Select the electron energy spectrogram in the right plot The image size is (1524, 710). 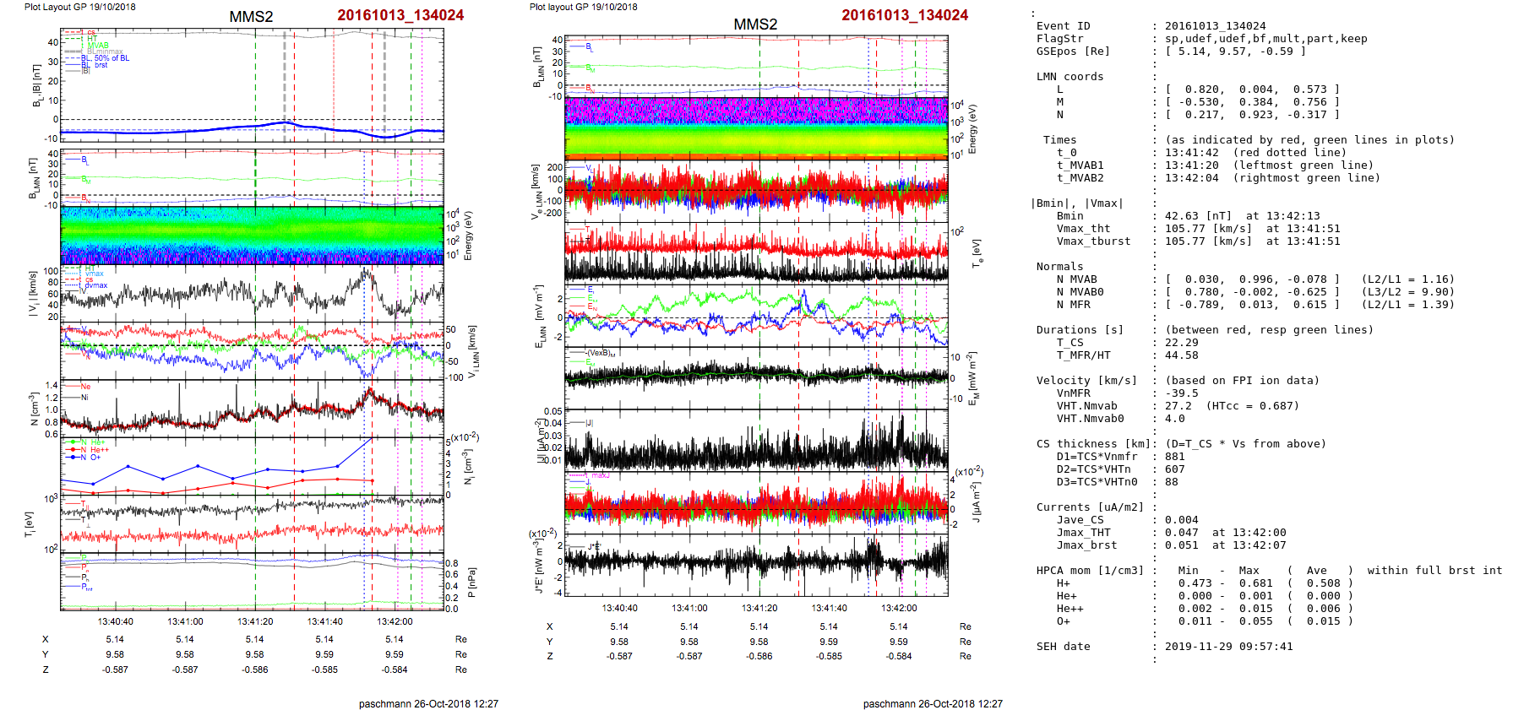tap(756, 127)
